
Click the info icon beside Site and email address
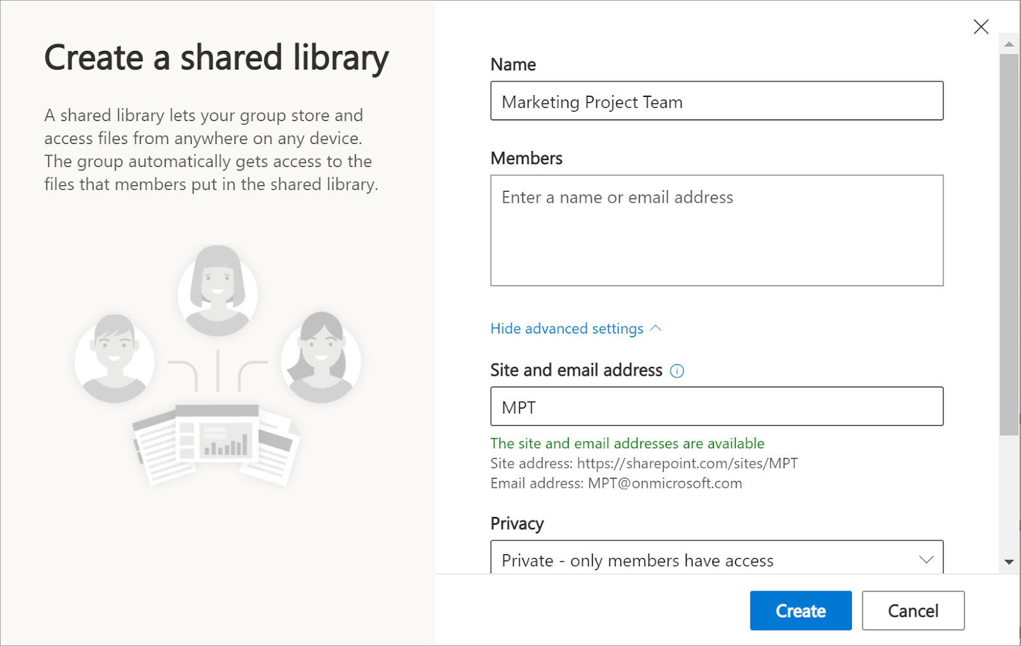click(x=678, y=371)
